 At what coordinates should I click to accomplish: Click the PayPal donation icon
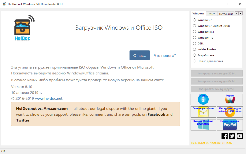tap(230, 125)
